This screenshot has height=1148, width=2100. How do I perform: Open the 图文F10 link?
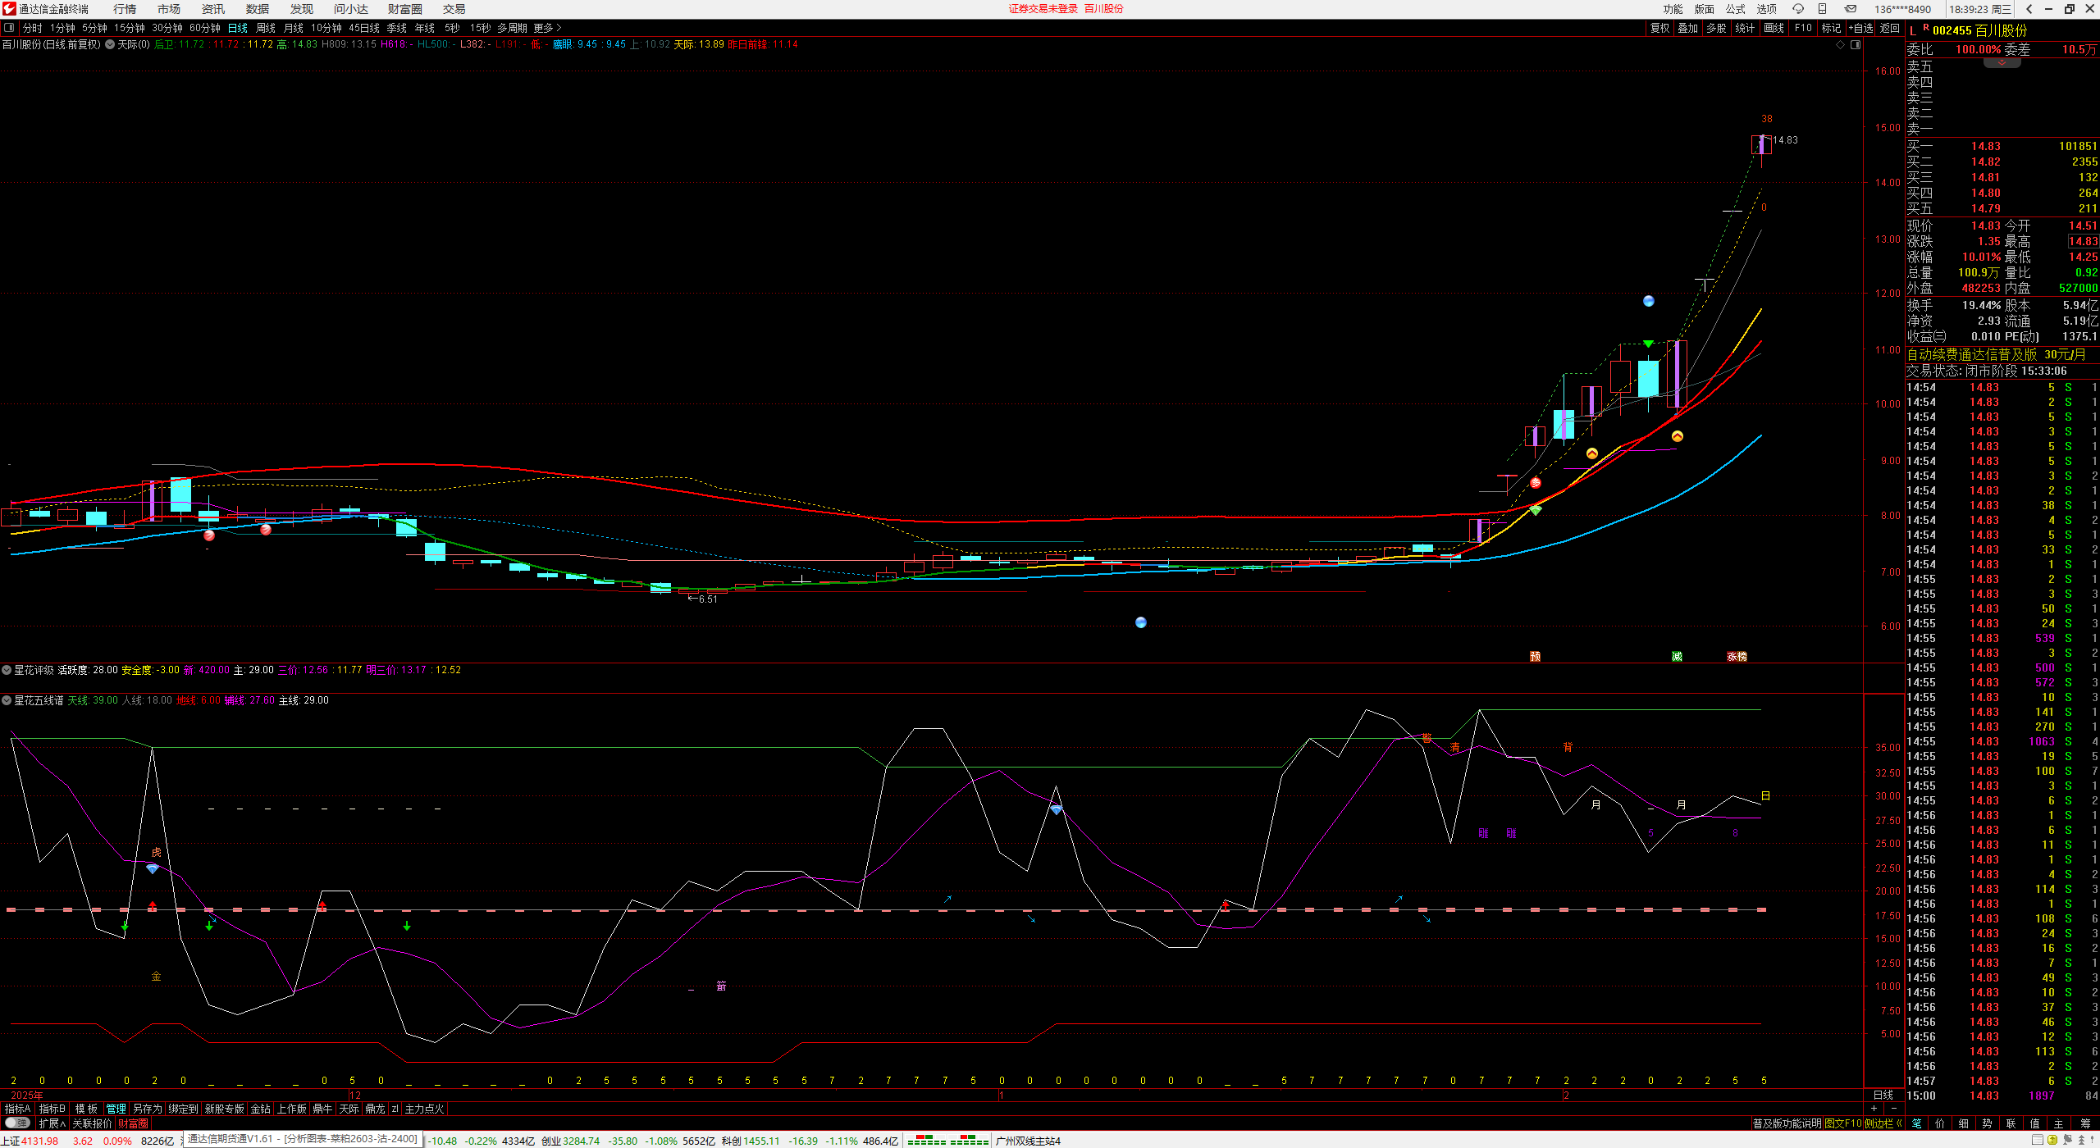click(x=1842, y=1123)
